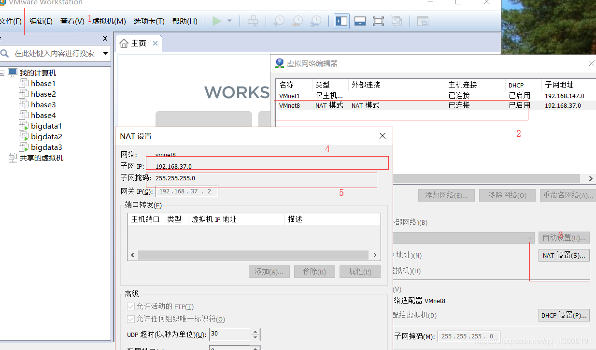
Task: Select 我的计算机 in the library tree
Action: coord(38,73)
